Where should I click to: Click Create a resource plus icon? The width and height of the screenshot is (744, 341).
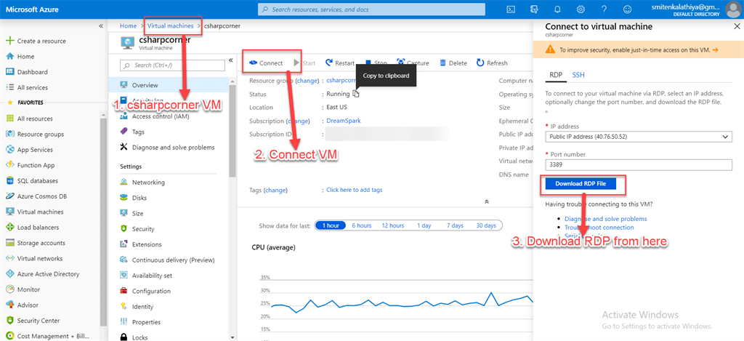[x=9, y=41]
